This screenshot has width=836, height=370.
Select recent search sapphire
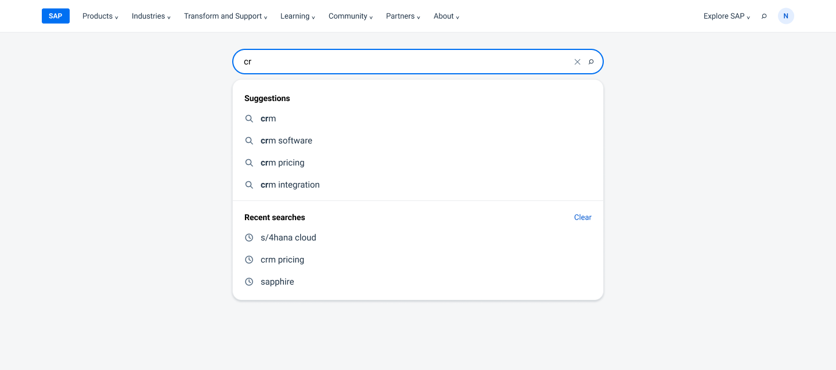click(418, 282)
